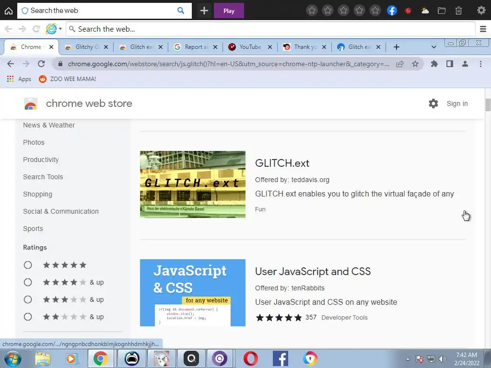Select the Shopping category
Image resolution: width=491 pixels, height=368 pixels.
[x=37, y=194]
